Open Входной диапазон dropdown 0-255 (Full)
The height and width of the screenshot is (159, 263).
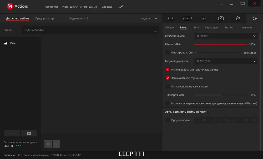coord(226,61)
